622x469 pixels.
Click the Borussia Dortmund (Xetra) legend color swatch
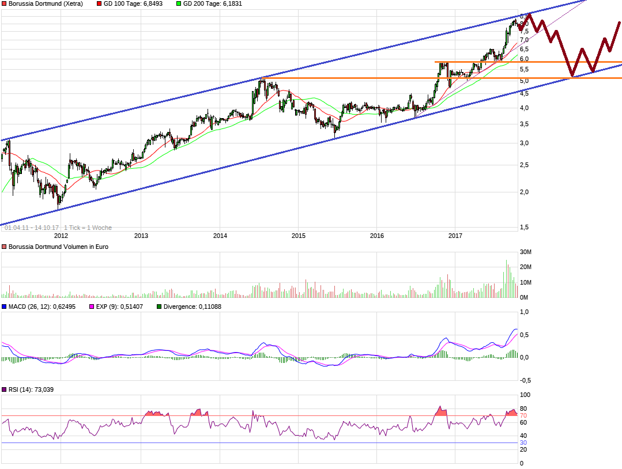[x=5, y=3]
